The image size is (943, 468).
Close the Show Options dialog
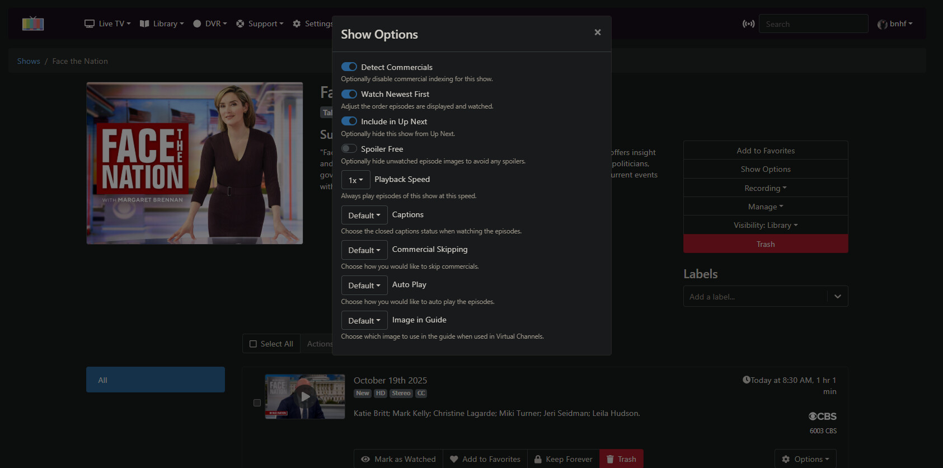click(597, 32)
